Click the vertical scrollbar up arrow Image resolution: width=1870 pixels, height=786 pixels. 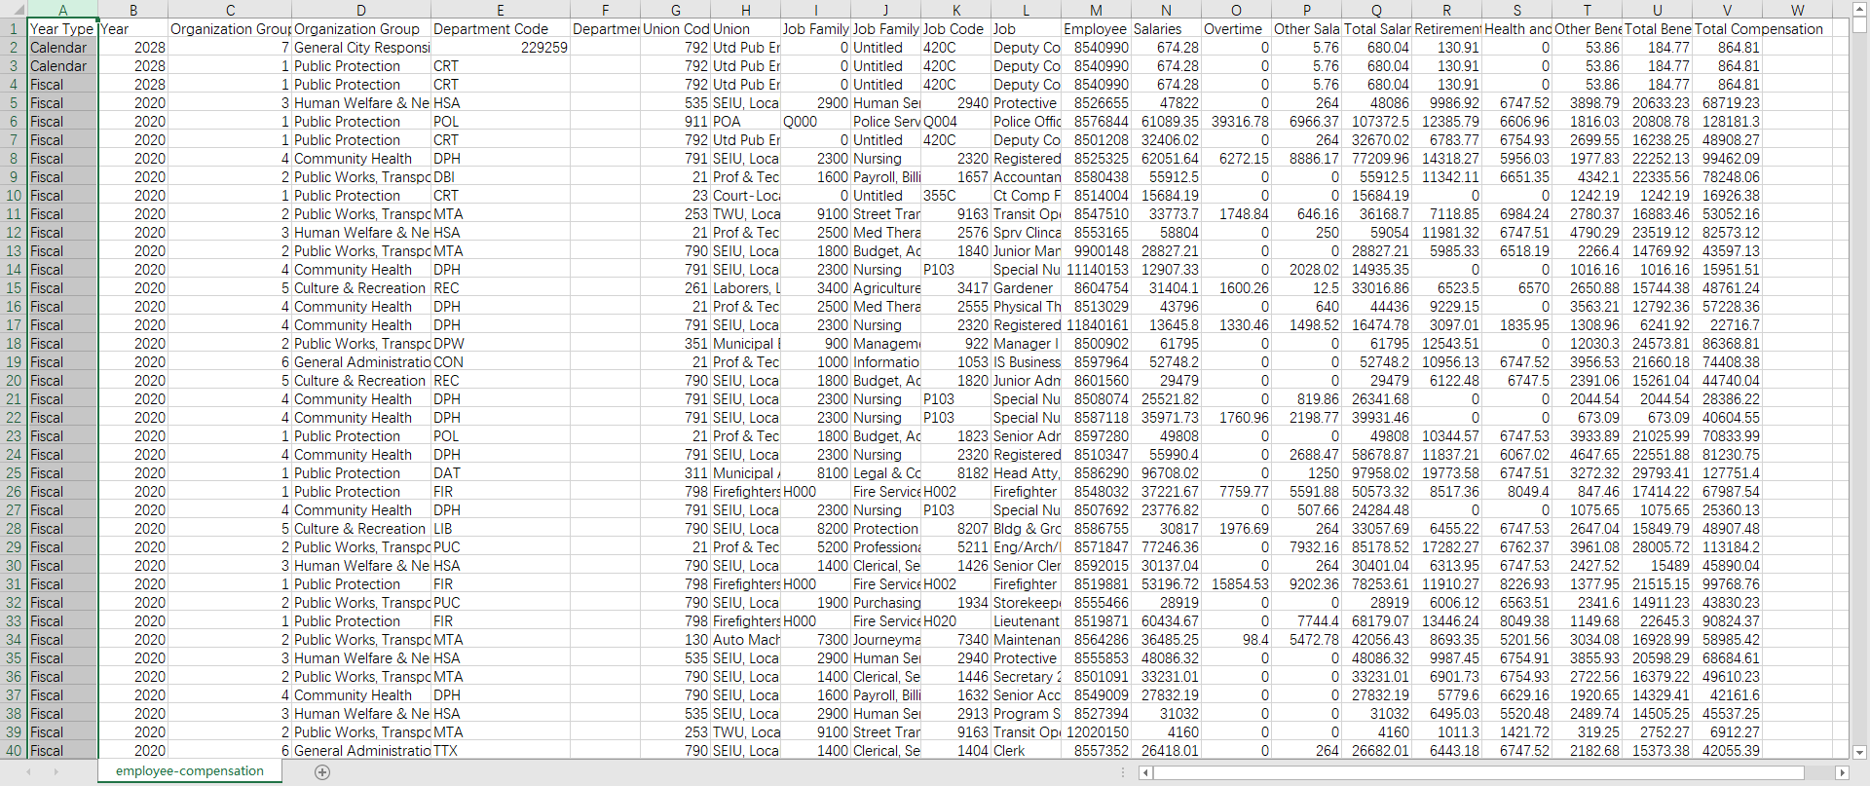click(1859, 9)
